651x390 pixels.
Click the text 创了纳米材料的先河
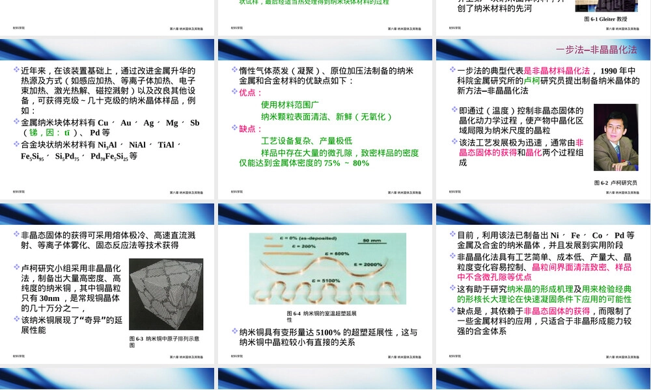point(495,8)
